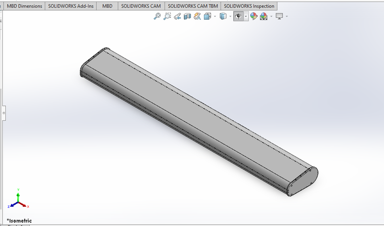Open the SOLIDWORKS Inspection tab
The image size is (384, 226).
pyautogui.click(x=249, y=6)
